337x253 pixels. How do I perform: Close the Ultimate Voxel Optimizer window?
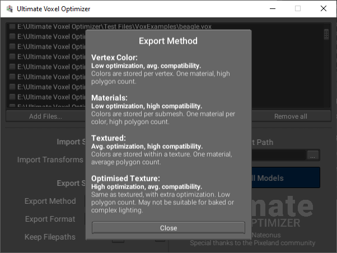(x=324, y=9)
